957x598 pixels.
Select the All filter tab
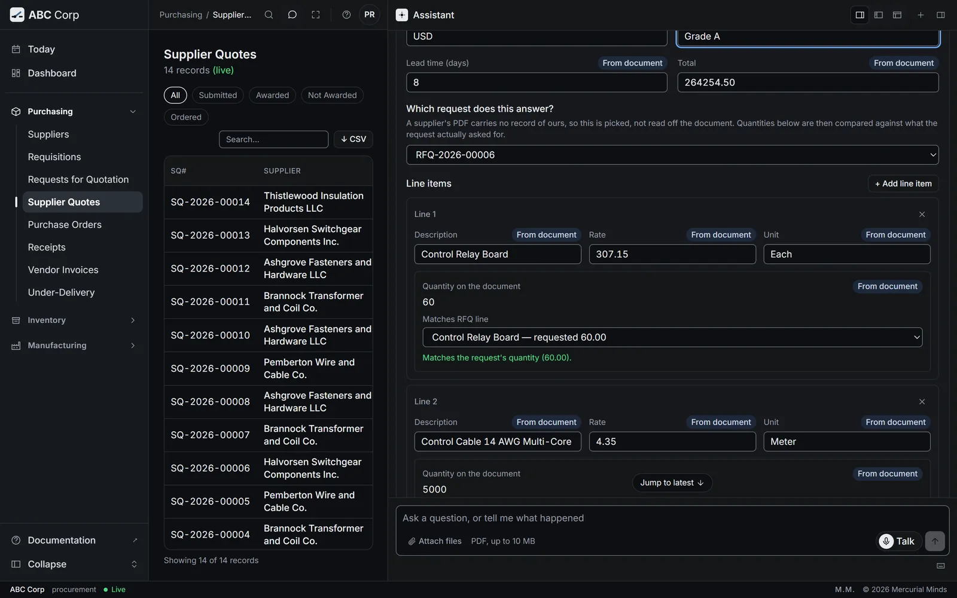click(x=175, y=95)
